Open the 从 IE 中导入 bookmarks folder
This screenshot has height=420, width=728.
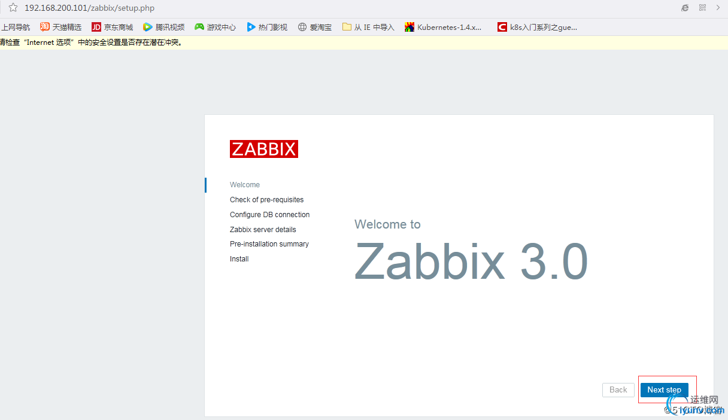tap(368, 27)
